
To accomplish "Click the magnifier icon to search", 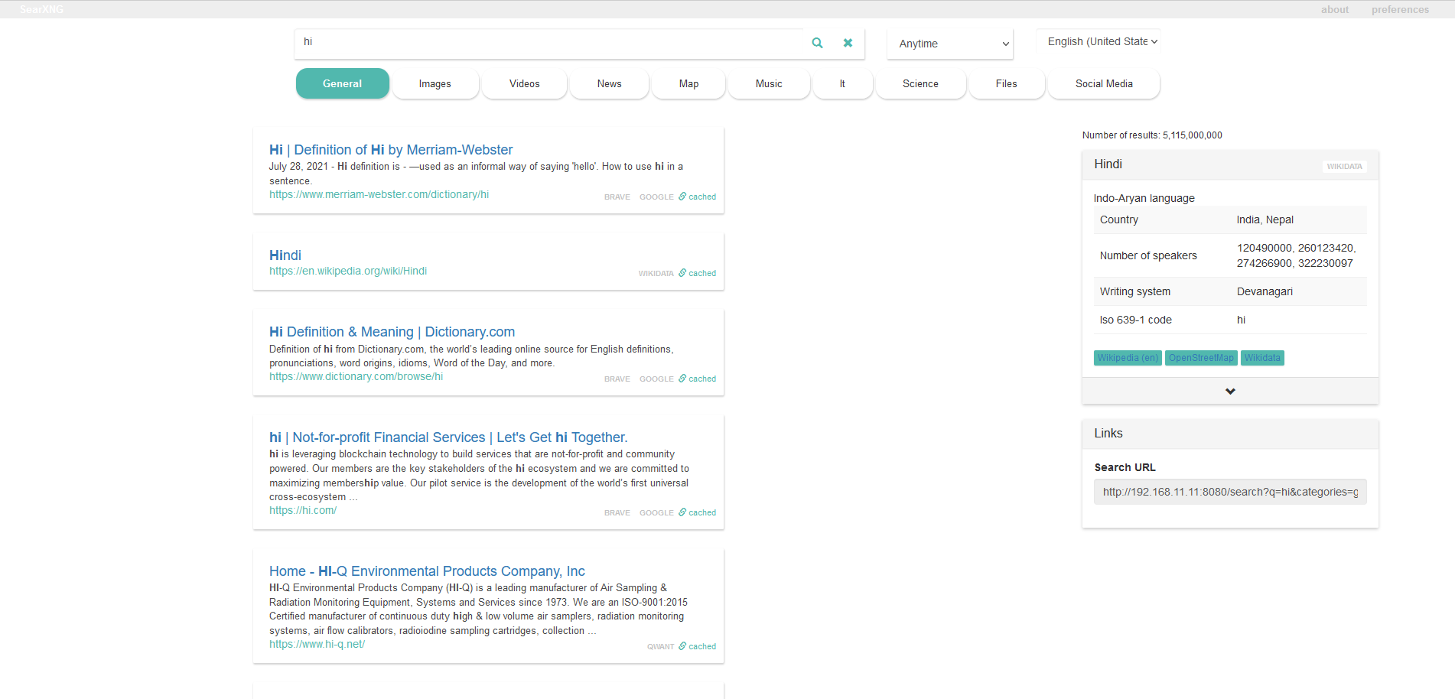I will (817, 43).
